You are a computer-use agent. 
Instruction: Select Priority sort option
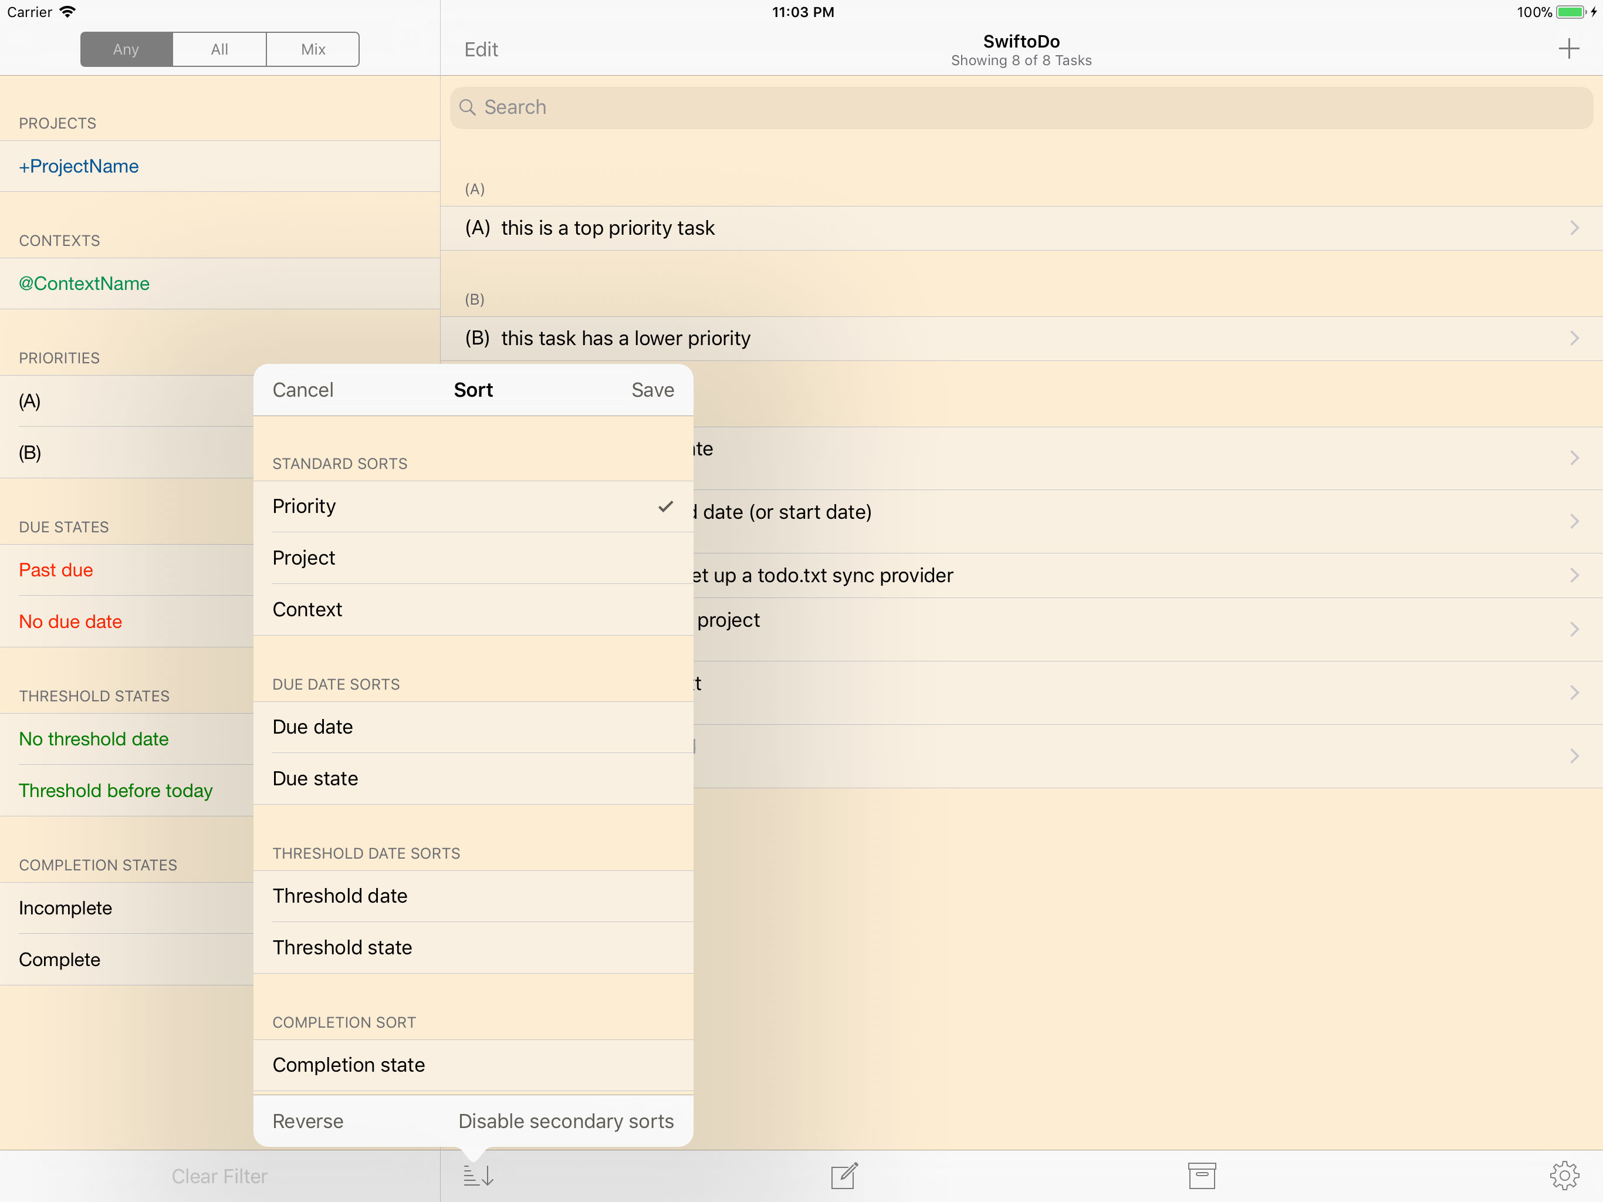pos(474,506)
